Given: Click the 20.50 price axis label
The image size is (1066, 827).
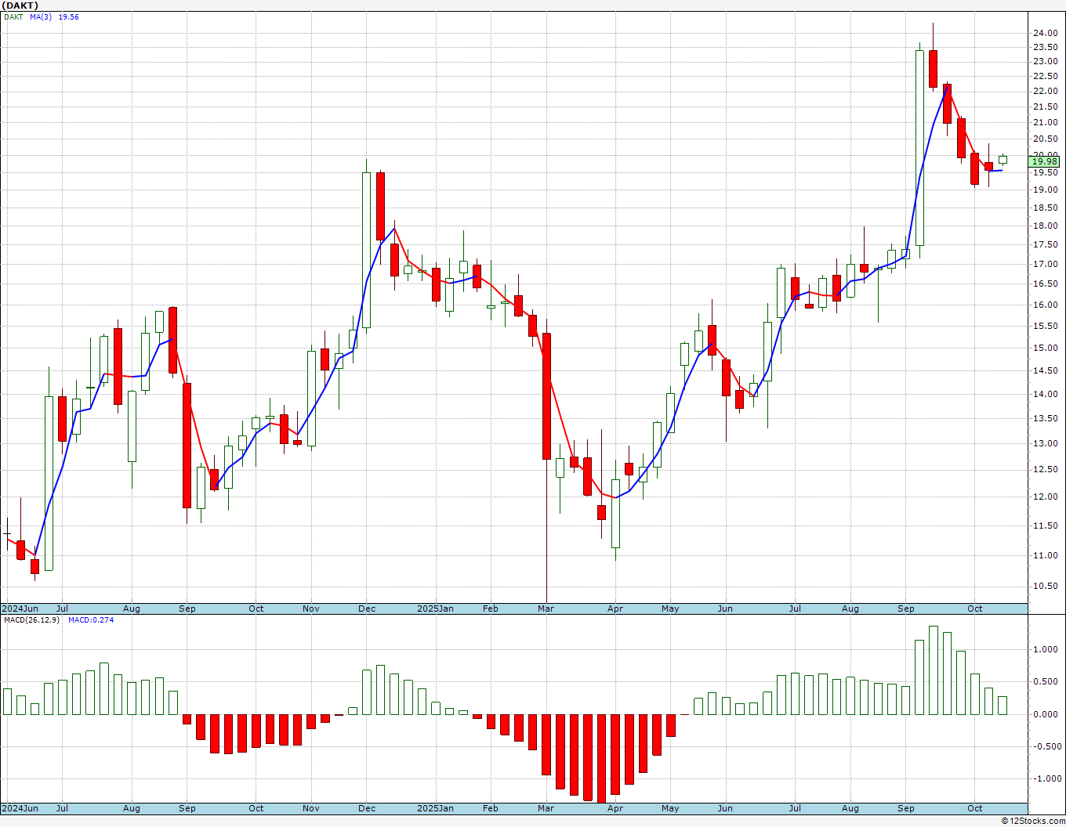Looking at the screenshot, I should [x=1045, y=139].
